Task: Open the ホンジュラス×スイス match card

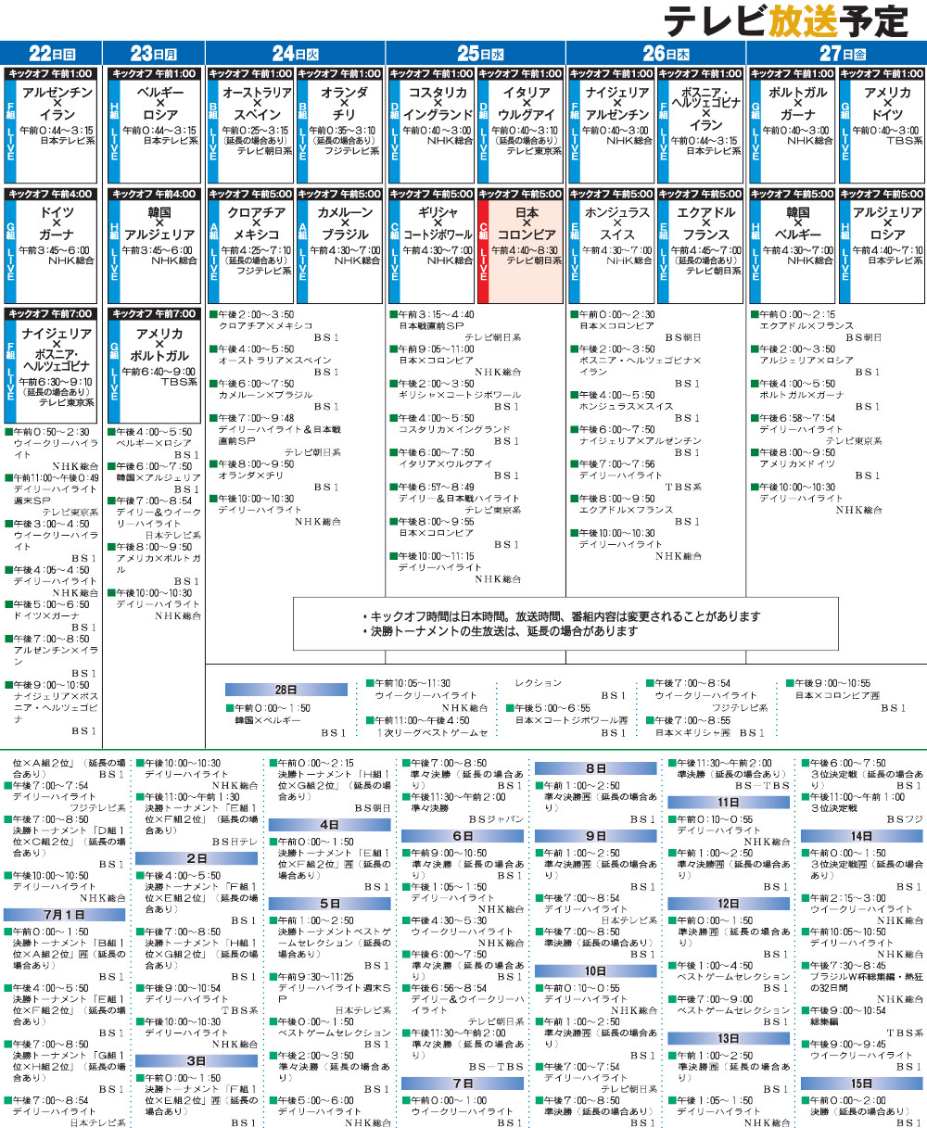Action: tap(611, 246)
